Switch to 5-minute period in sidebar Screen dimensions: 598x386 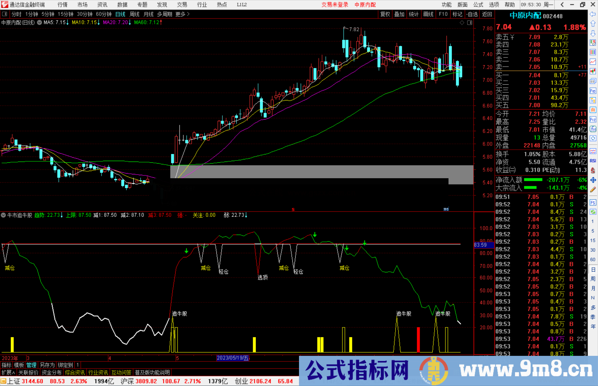(592, 231)
